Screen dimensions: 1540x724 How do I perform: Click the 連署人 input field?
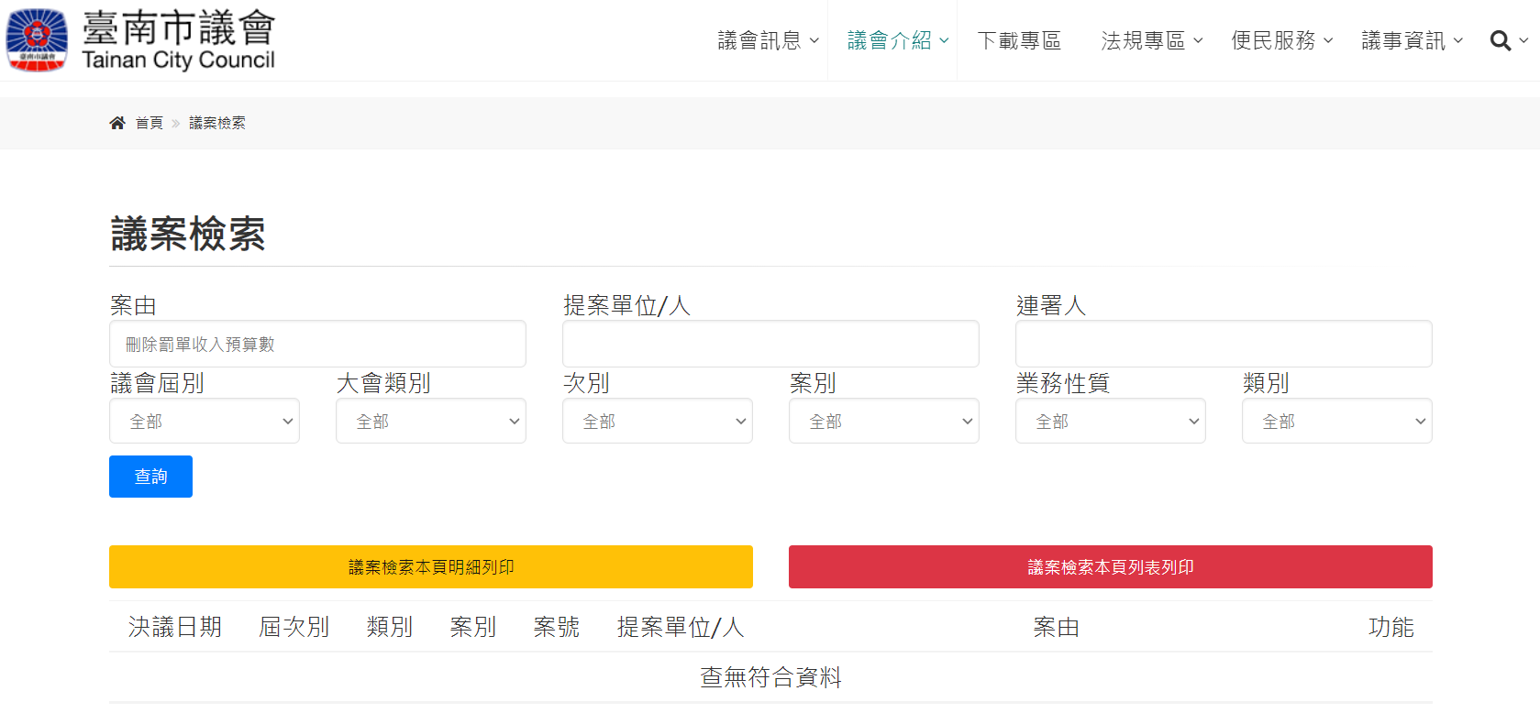coord(1224,345)
